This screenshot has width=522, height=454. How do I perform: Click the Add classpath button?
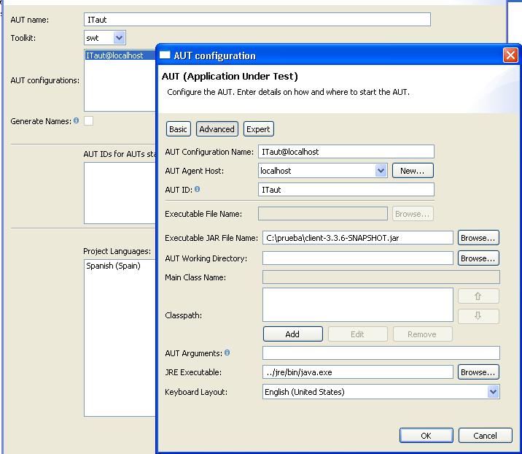[x=293, y=334]
